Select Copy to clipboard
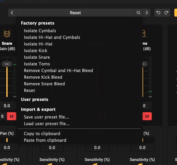The width and height of the screenshot is (177, 165). click(42, 133)
